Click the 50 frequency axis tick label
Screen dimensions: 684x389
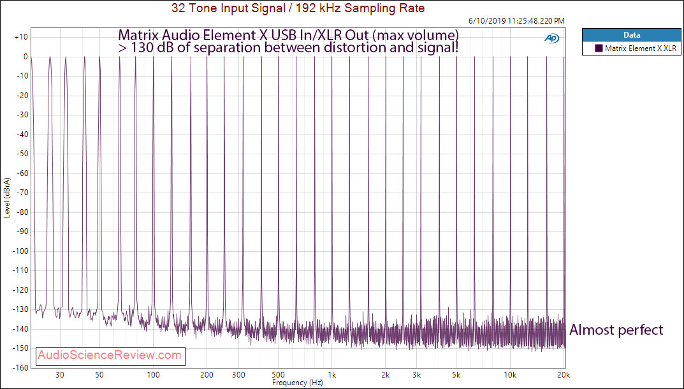pos(99,374)
